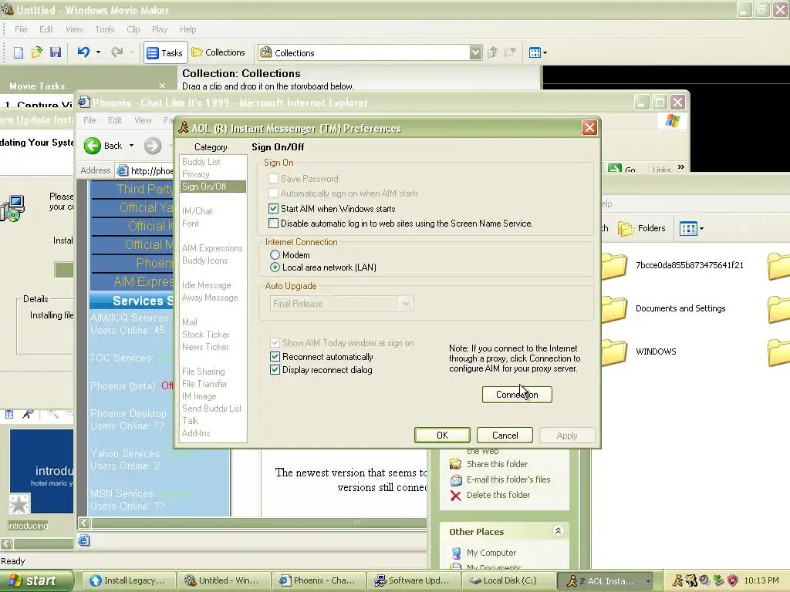
Task: Select Buddy List category
Action: click(x=201, y=162)
